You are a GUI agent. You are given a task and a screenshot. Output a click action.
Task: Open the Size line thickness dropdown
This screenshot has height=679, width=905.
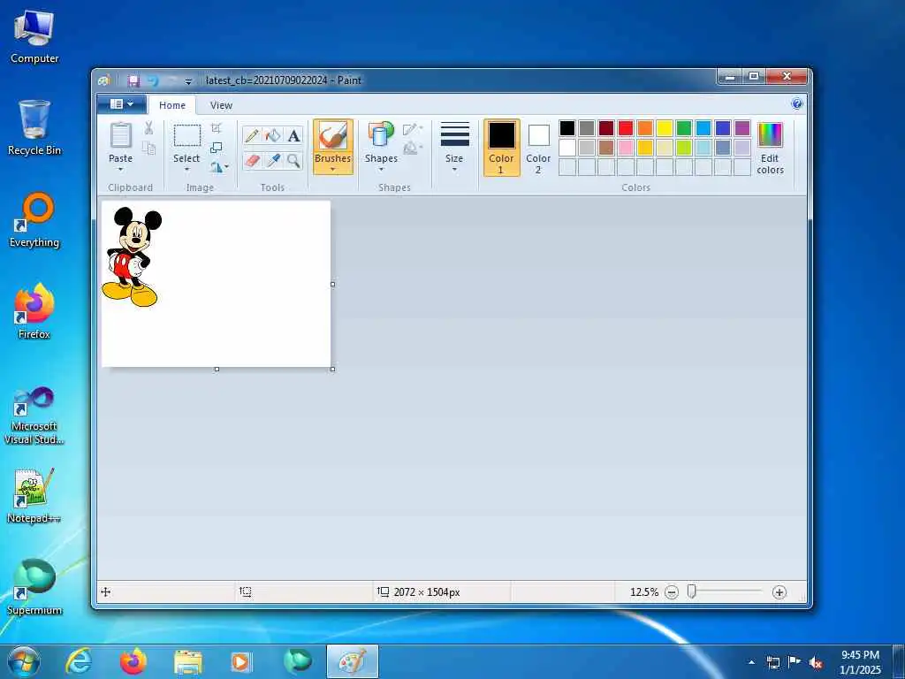(x=454, y=147)
